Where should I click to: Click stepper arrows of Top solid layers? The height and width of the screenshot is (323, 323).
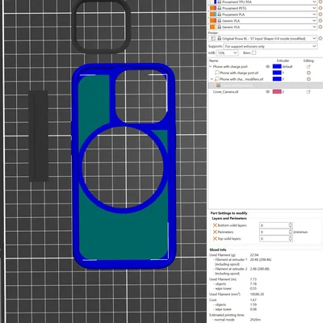(291, 239)
